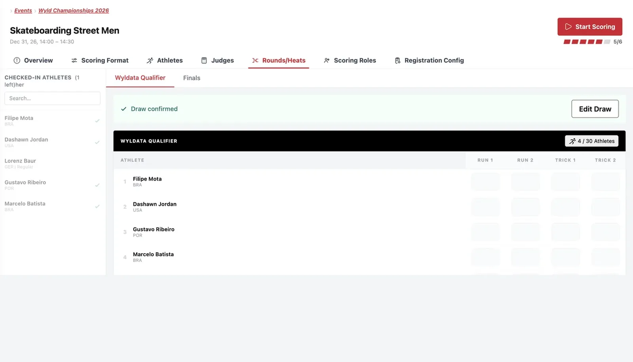The width and height of the screenshot is (633, 362).
Task: Click the 5/6 setup progress bar
Action: (587, 42)
